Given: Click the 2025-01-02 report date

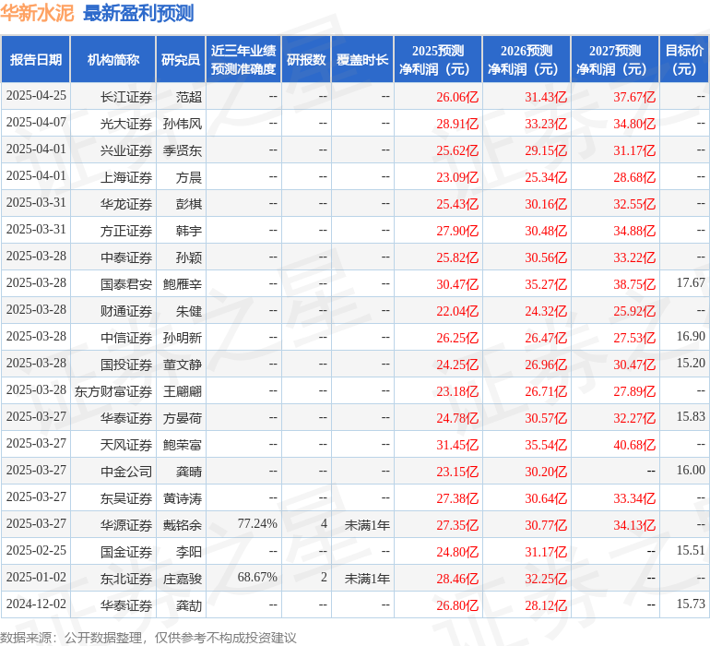Looking at the screenshot, I should 36,577.
